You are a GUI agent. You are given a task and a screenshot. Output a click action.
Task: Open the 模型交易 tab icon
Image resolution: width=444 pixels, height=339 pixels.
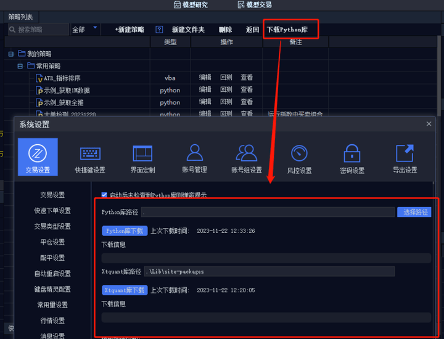point(241,4)
